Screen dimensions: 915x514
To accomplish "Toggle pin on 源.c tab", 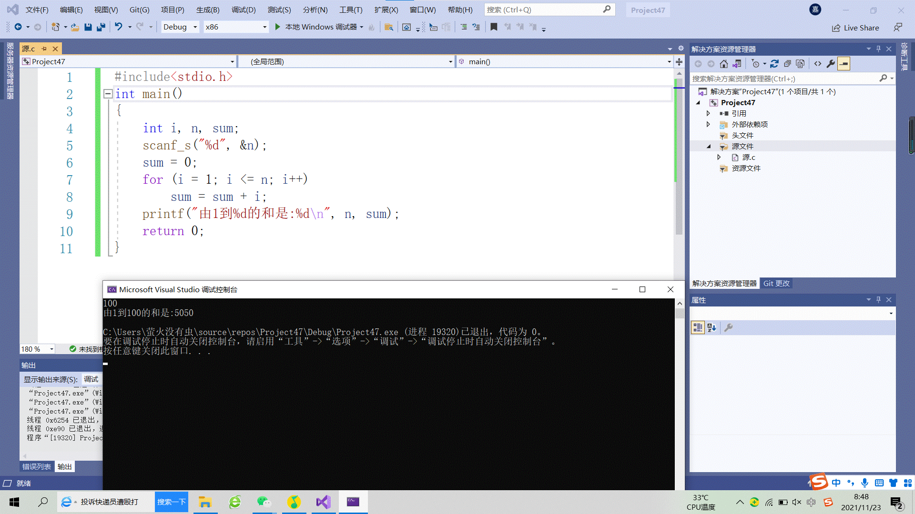I will click(x=44, y=49).
